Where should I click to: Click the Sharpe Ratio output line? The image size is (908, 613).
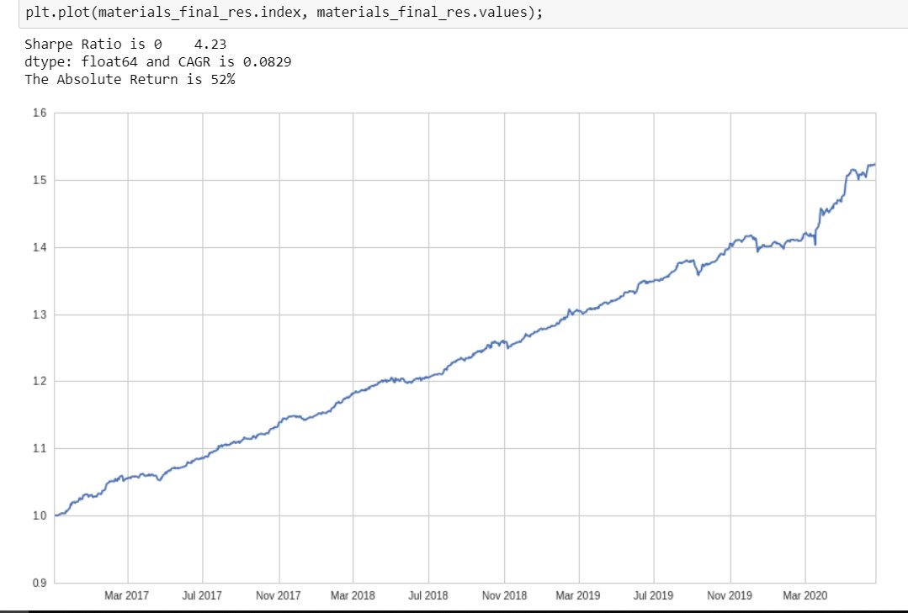(126, 43)
